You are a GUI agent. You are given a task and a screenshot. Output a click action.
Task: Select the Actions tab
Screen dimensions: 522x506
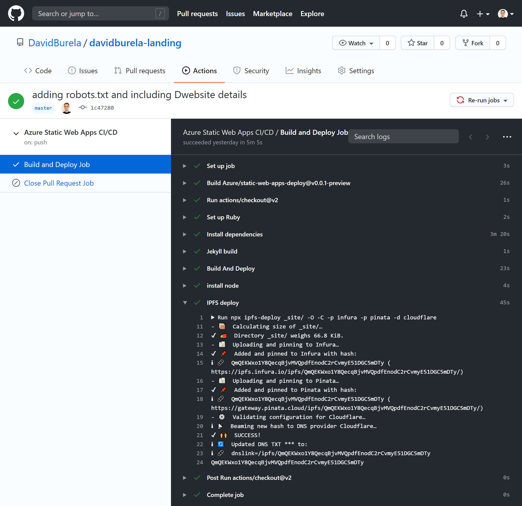(199, 71)
